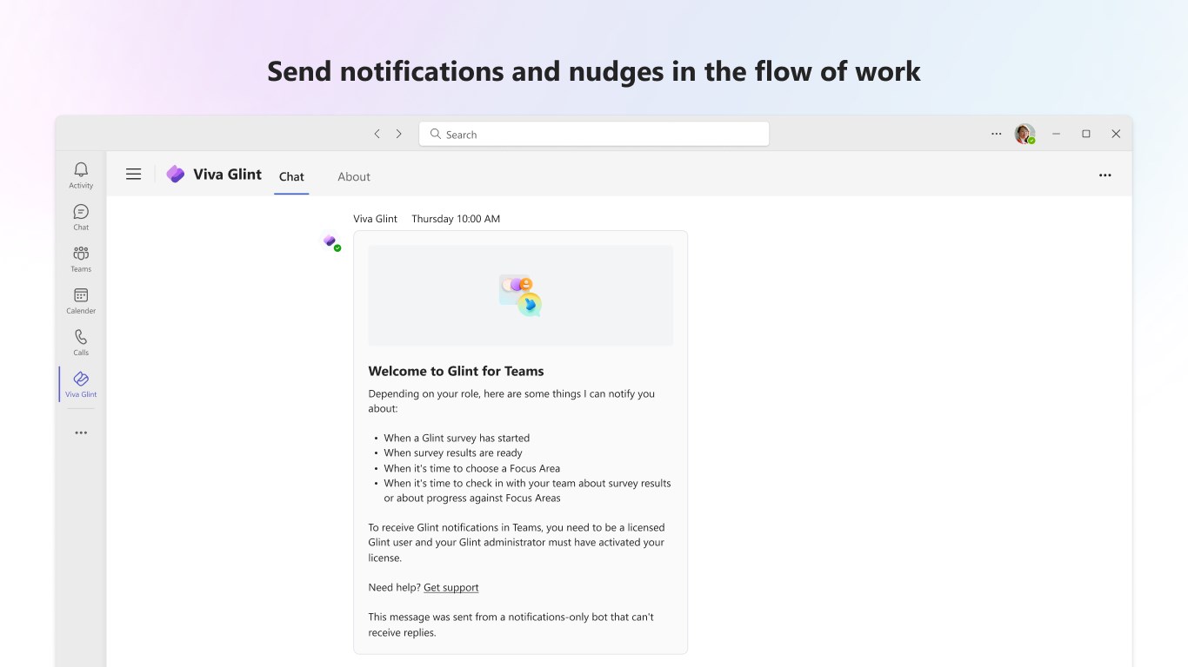This screenshot has height=667, width=1188.
Task: Click the Viva Glint logo in header
Action: click(x=176, y=175)
